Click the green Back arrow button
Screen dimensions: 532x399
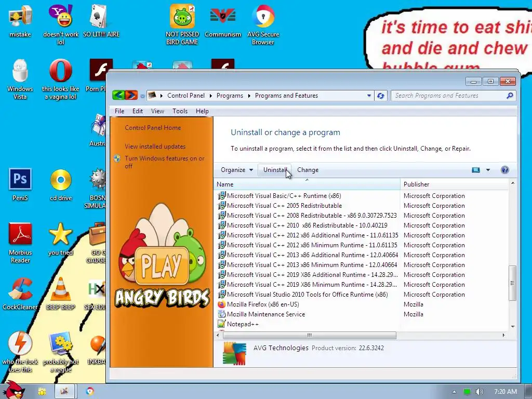click(x=118, y=95)
